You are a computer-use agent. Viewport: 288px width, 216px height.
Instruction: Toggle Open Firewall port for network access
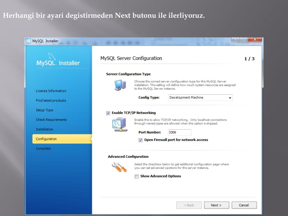[x=141, y=140]
